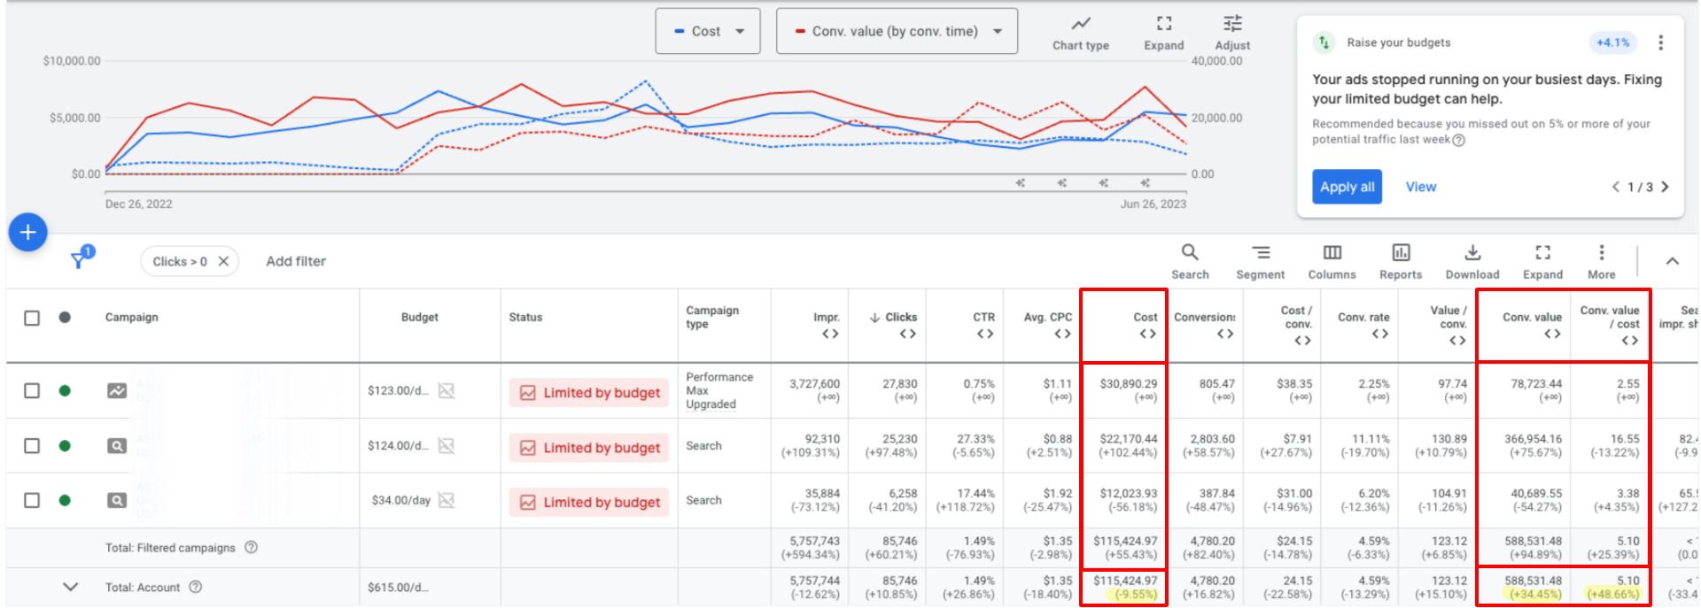
Task: Open the Chart type options
Action: [x=1080, y=33]
